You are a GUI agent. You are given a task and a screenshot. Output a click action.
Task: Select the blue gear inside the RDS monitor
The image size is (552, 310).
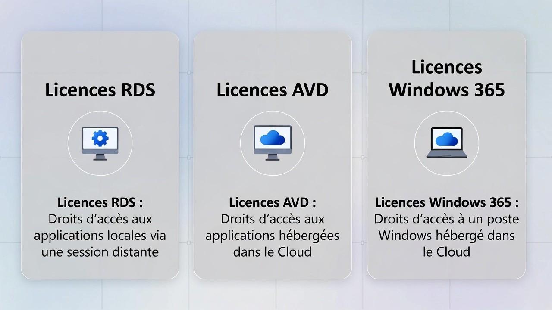[x=100, y=138]
